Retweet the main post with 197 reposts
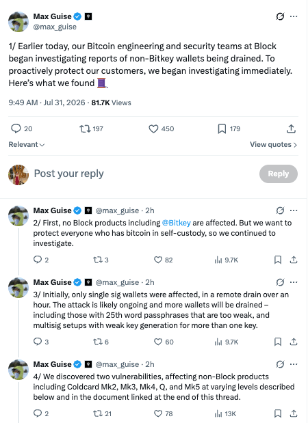The image size is (308, 423). click(x=91, y=129)
